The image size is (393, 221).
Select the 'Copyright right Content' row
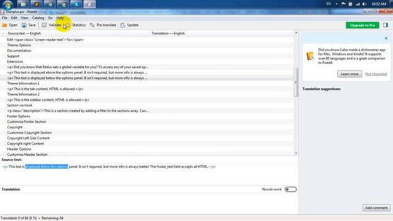click(147, 144)
